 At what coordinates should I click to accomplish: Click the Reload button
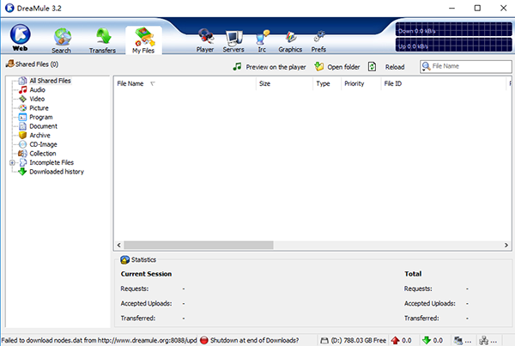click(x=386, y=67)
